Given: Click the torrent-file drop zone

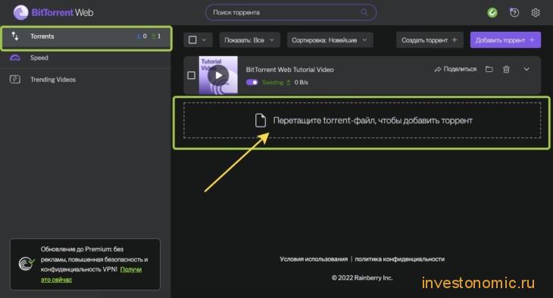Looking at the screenshot, I should pos(362,121).
